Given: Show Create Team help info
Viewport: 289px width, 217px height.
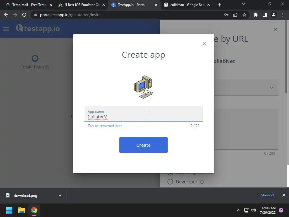Looking at the screenshot, I should point(47,67).
